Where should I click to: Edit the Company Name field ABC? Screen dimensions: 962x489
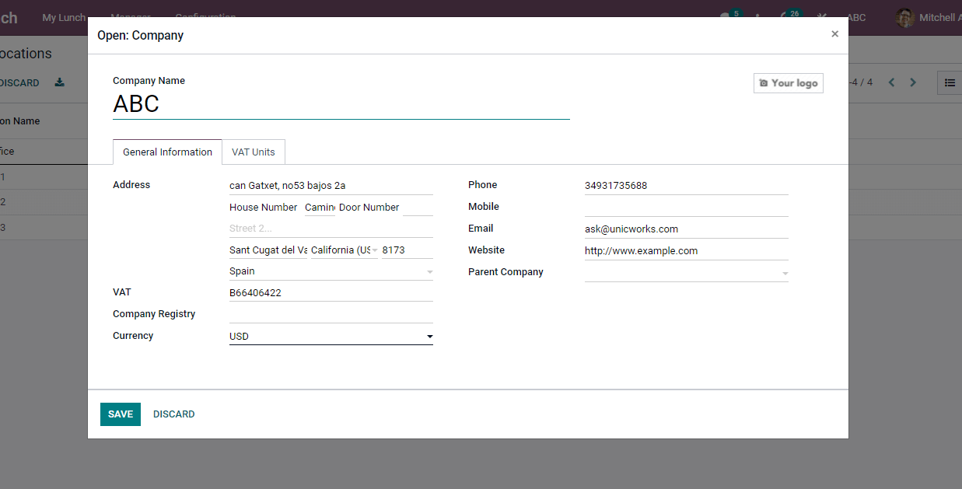(x=341, y=104)
